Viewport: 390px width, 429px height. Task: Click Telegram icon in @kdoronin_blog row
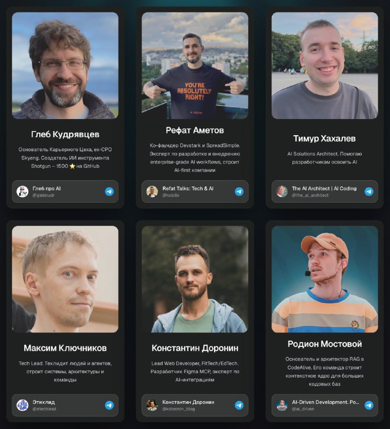239,405
